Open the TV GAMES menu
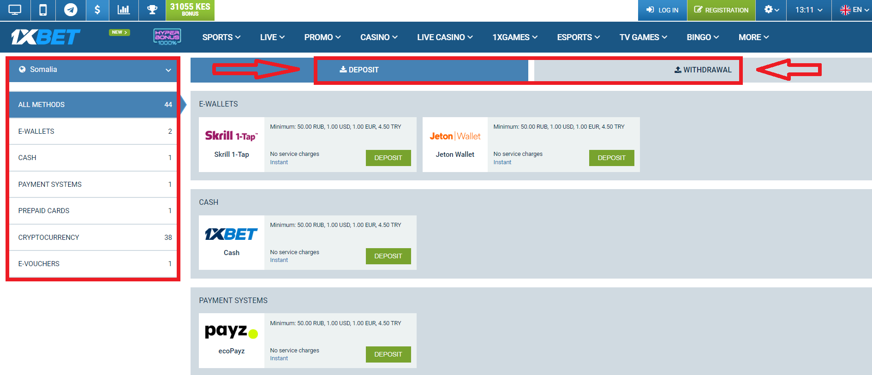 643,37
